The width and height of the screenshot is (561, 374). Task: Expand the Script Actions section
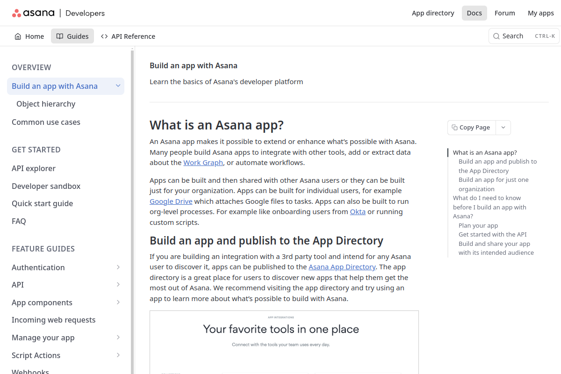(x=118, y=355)
